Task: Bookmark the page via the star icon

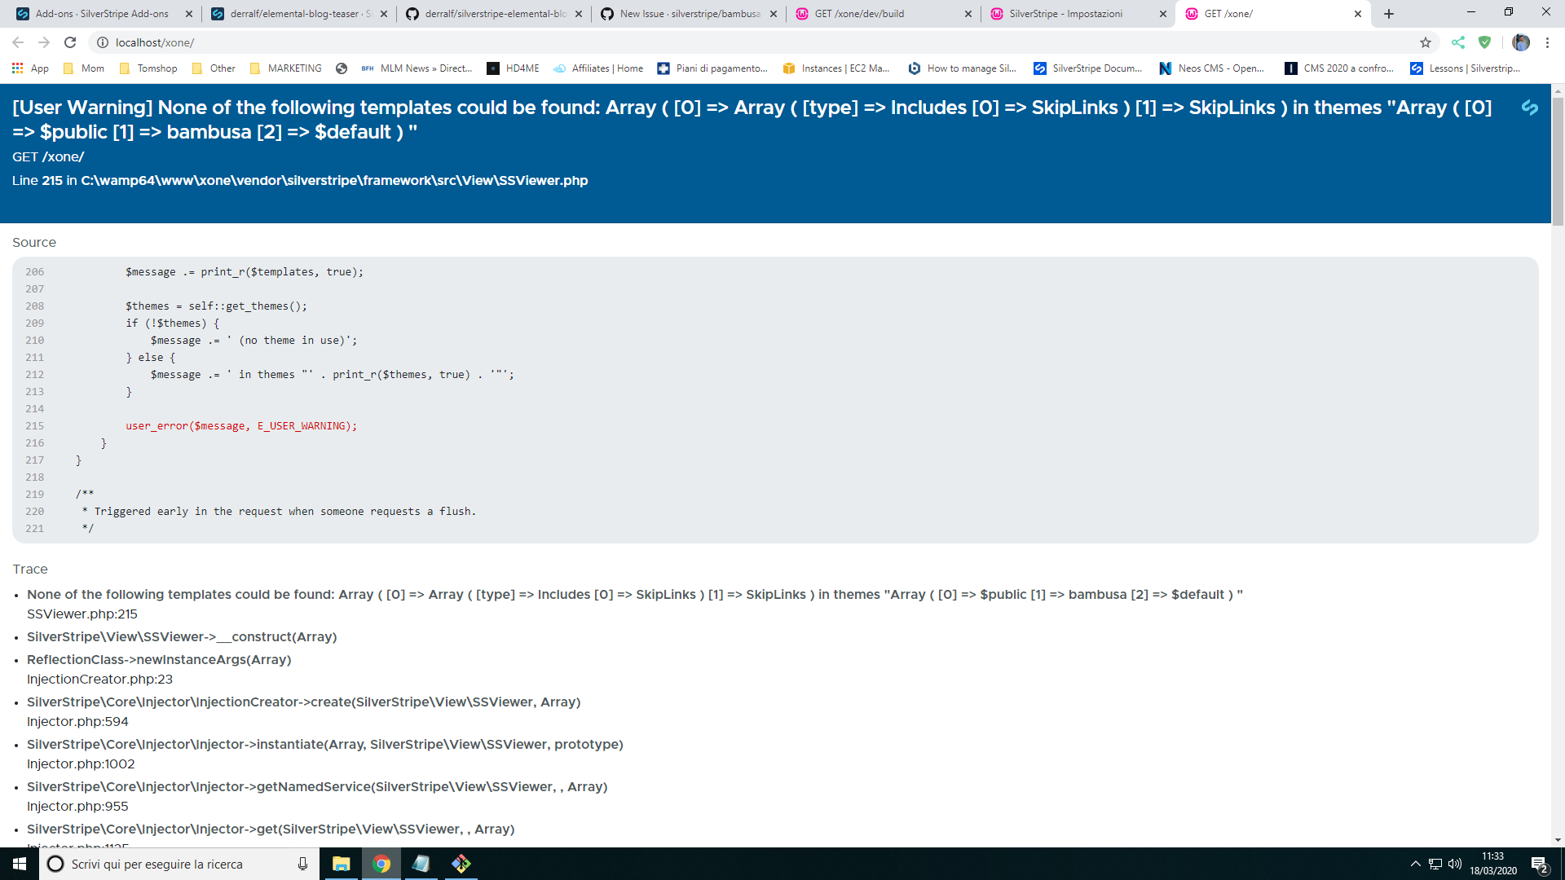Action: [1426, 42]
